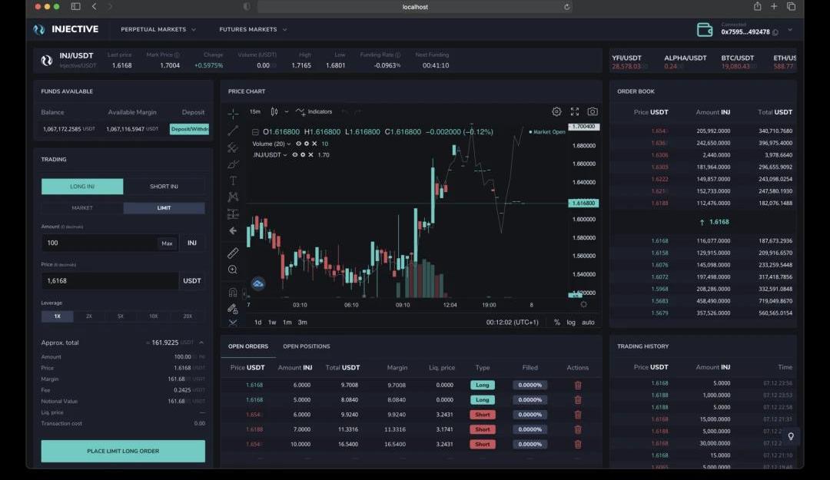
Task: Enter fullscreen chart mode
Action: coord(575,112)
